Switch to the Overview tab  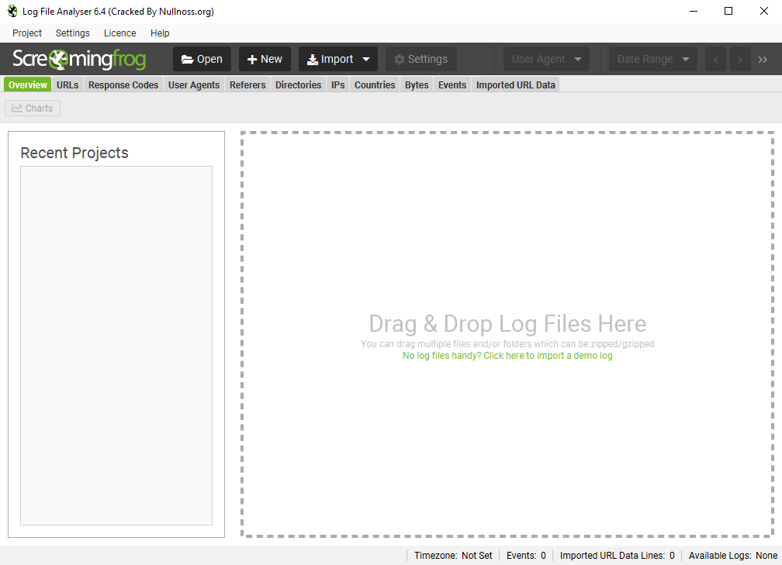(27, 84)
